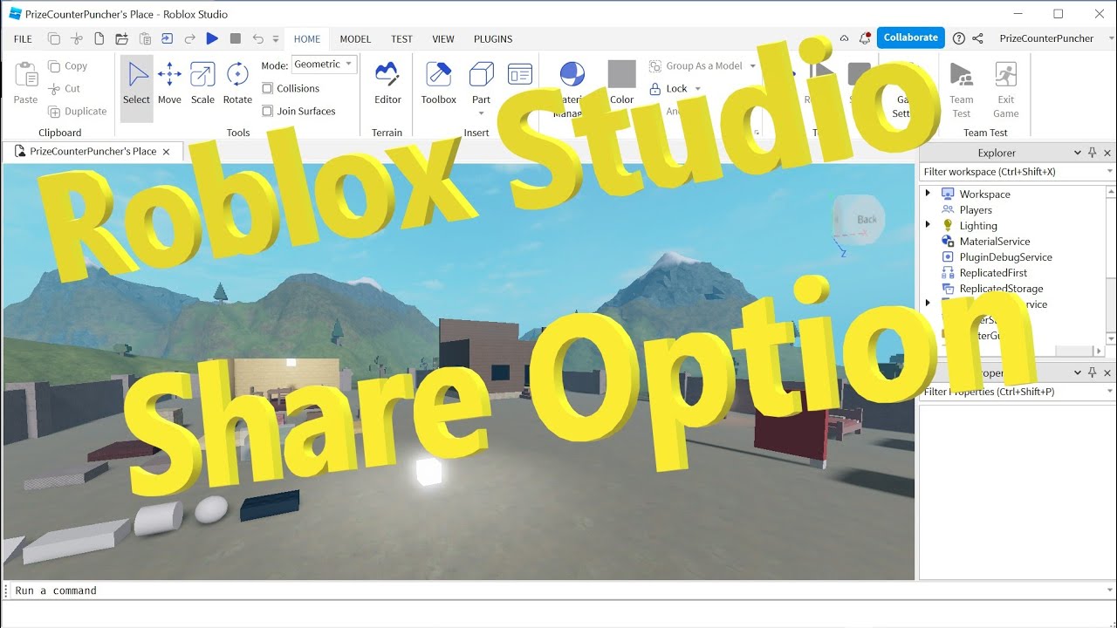The image size is (1117, 628).
Task: Switch to the PLUGINS tab
Action: pyautogui.click(x=493, y=38)
